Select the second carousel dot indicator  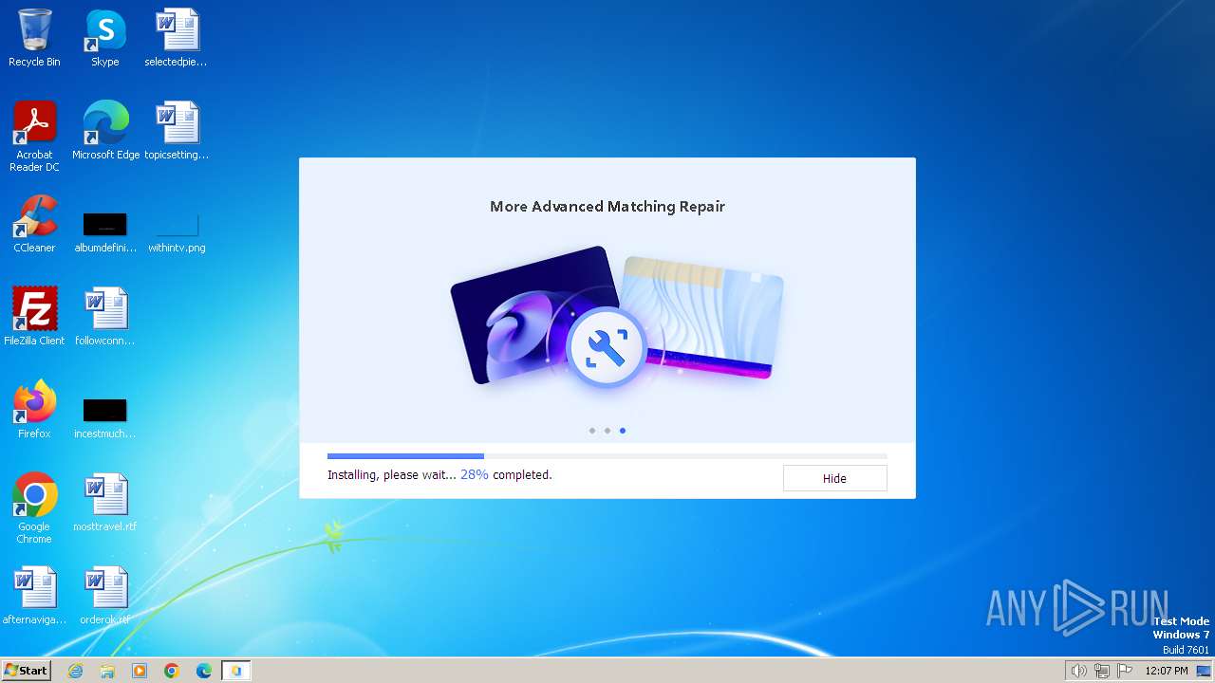click(607, 431)
